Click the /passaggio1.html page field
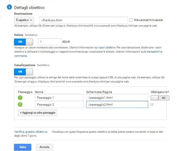181x151 pixels. click(117, 97)
